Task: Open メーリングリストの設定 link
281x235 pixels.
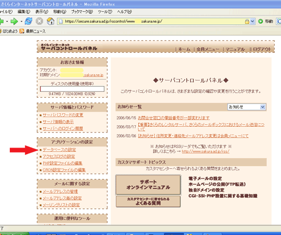Action: (61, 205)
